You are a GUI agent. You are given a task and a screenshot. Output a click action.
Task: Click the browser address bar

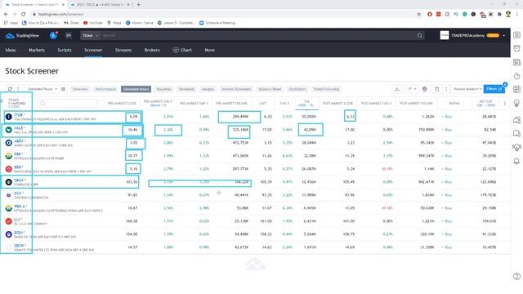coord(223,15)
